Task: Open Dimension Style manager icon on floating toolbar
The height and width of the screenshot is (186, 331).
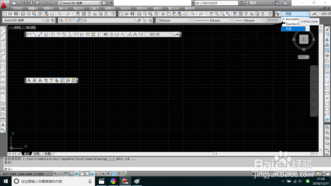Action: [177, 34]
